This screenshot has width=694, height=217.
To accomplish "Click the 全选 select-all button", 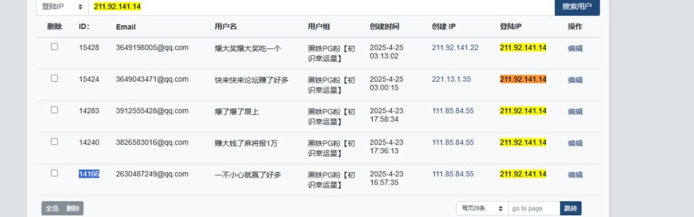I will pos(52,208).
